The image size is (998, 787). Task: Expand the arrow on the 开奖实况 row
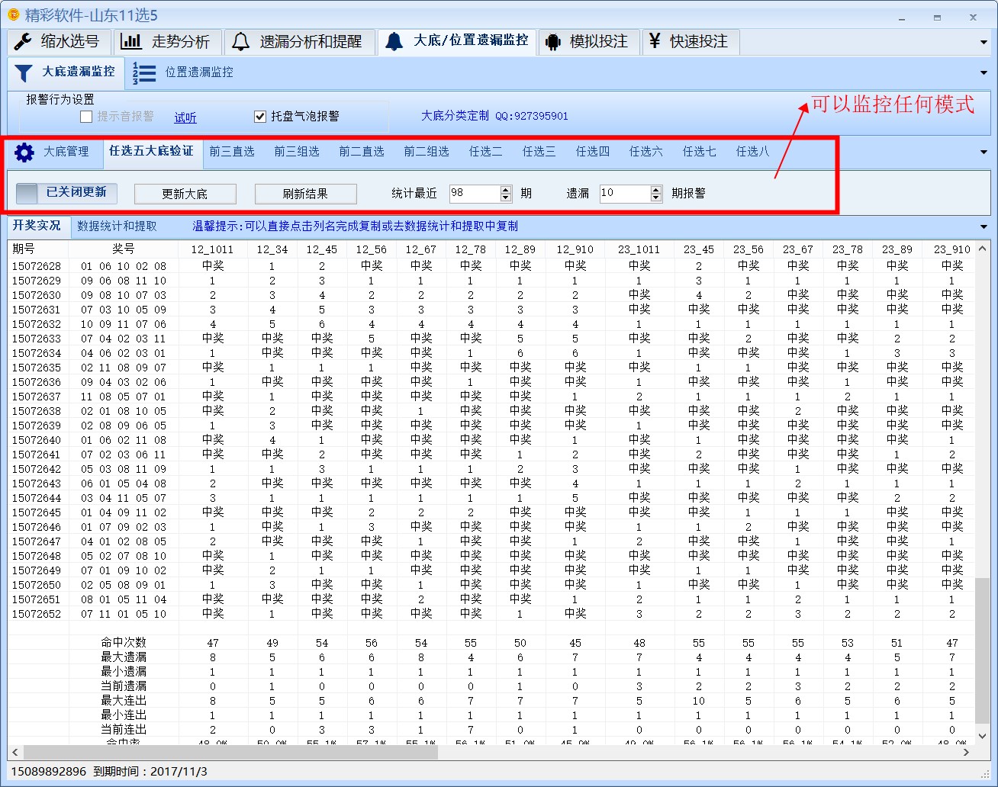tap(984, 226)
